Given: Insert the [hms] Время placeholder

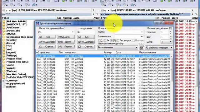Looking at the screenshot, I should 66,42.
